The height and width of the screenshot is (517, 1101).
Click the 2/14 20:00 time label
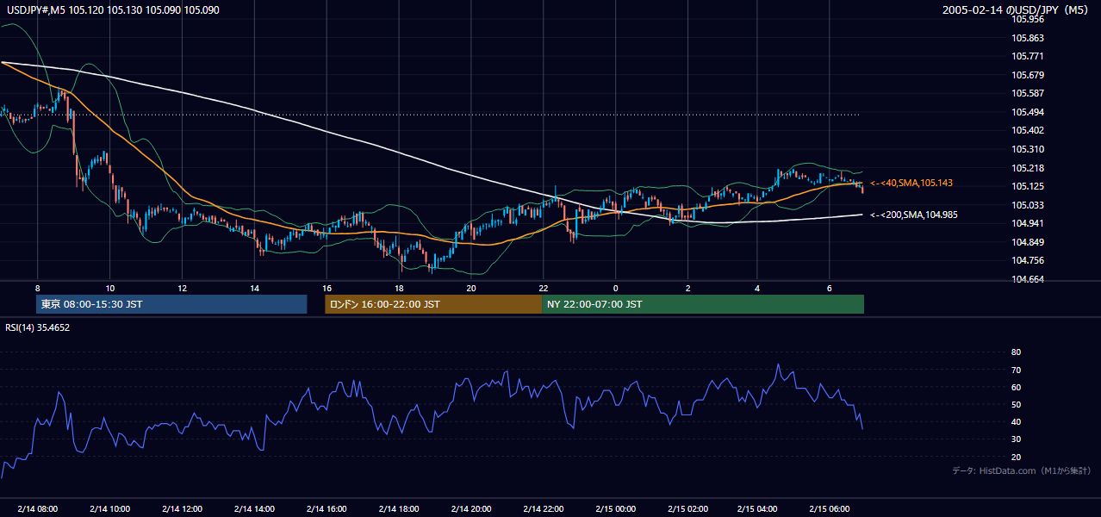point(470,508)
